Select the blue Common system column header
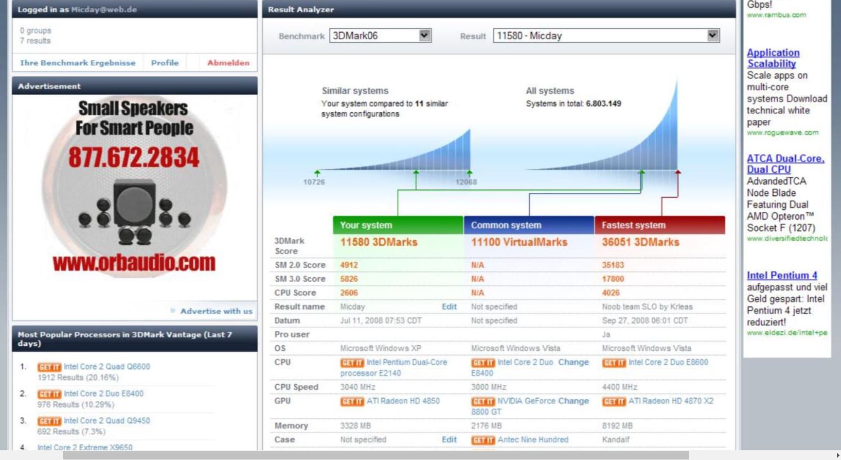The width and height of the screenshot is (841, 460). (529, 225)
